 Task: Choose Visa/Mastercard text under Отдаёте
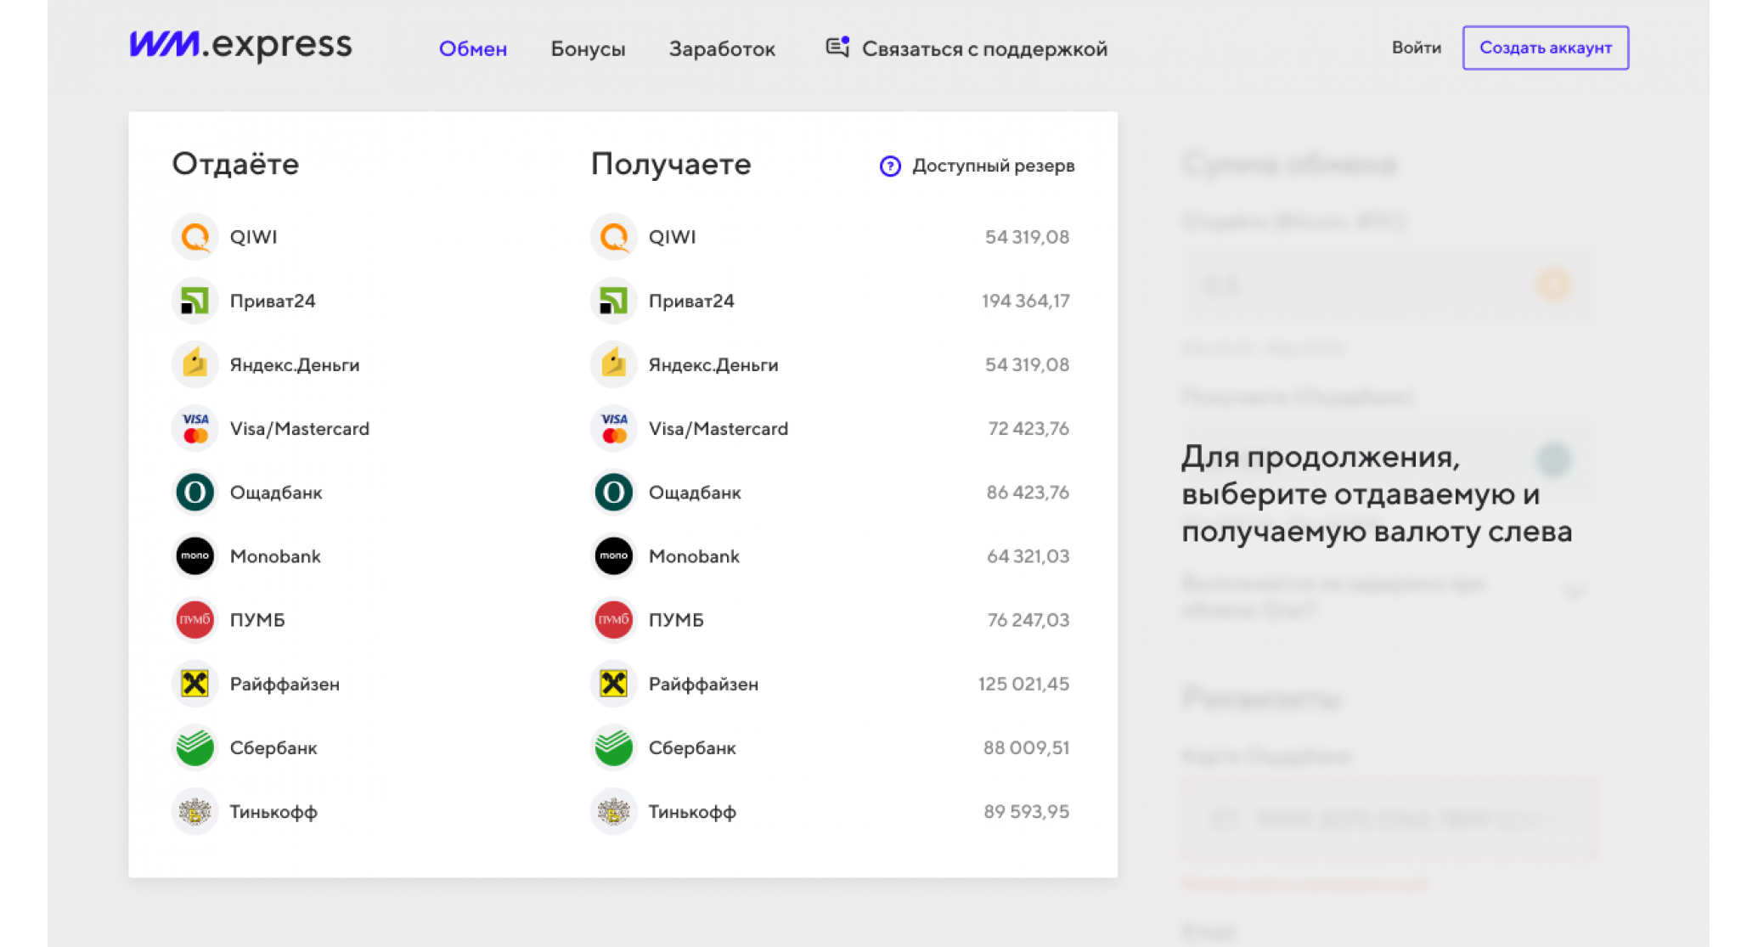pos(300,429)
